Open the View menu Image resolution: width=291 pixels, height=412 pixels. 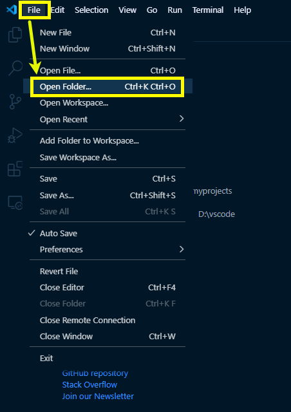pos(127,10)
